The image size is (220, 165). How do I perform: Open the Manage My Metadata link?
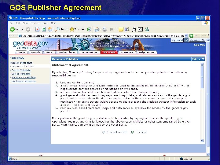click(x=24, y=77)
